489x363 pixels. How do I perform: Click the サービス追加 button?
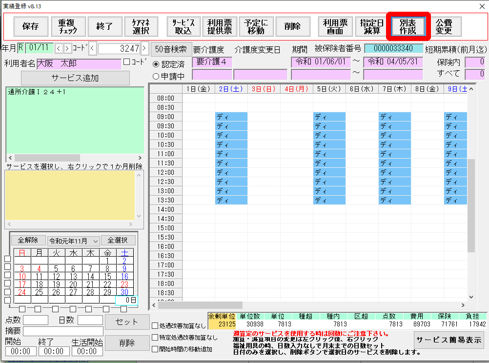point(75,78)
